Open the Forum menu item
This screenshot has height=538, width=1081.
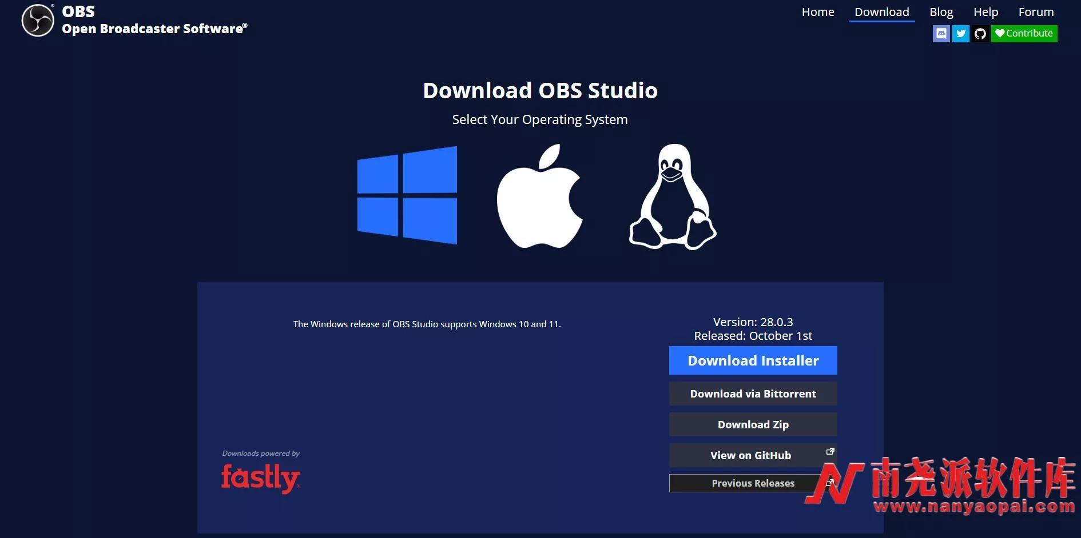coord(1036,12)
